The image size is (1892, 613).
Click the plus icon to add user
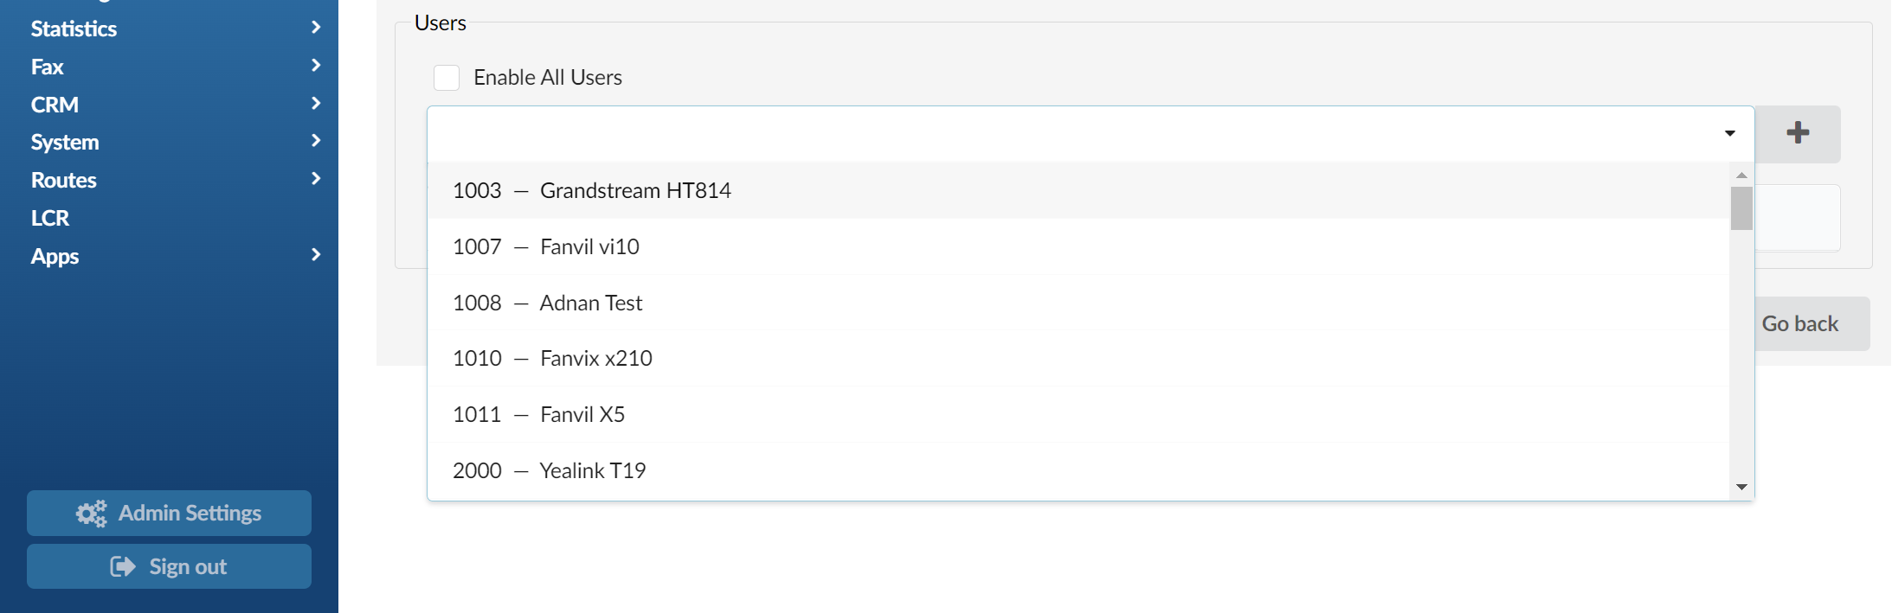tap(1798, 133)
